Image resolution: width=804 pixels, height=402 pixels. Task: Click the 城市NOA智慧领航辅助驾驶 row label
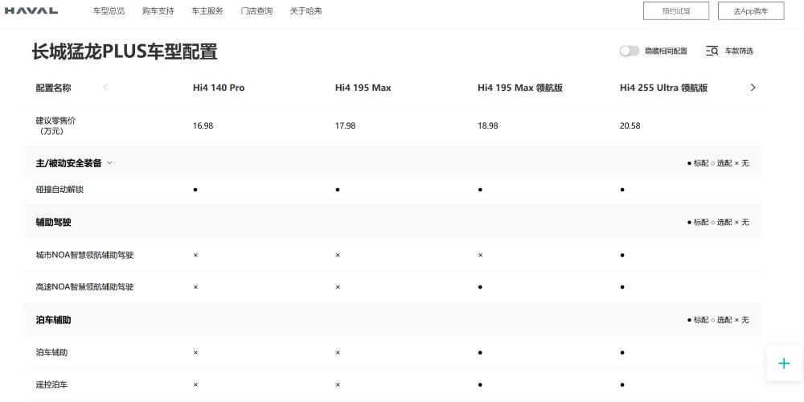(84, 255)
